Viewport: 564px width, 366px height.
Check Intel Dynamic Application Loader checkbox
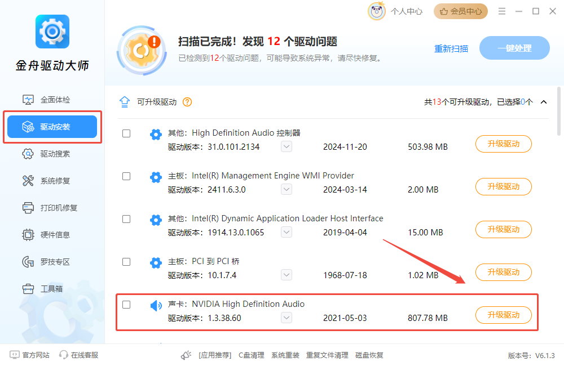coord(126,219)
